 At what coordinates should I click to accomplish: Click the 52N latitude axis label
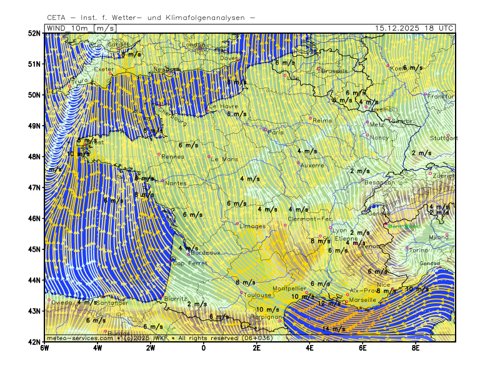(34, 33)
